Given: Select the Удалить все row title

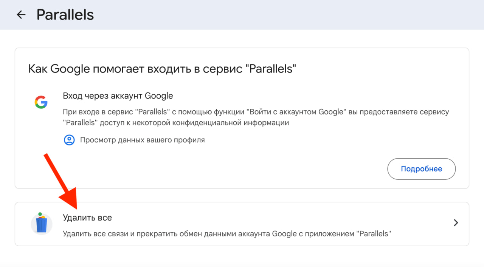Looking at the screenshot, I should click(x=87, y=218).
